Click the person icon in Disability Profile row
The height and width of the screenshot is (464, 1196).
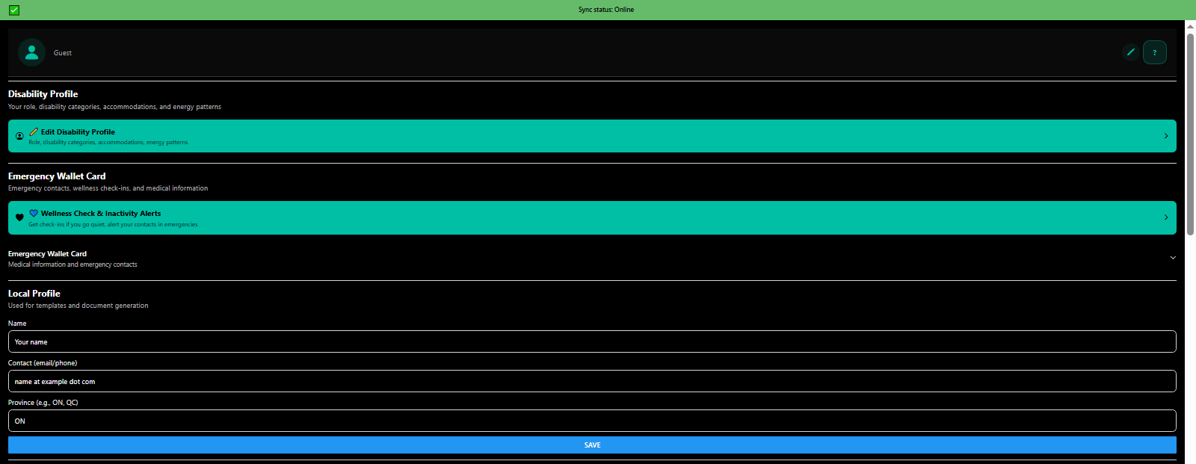click(x=19, y=136)
